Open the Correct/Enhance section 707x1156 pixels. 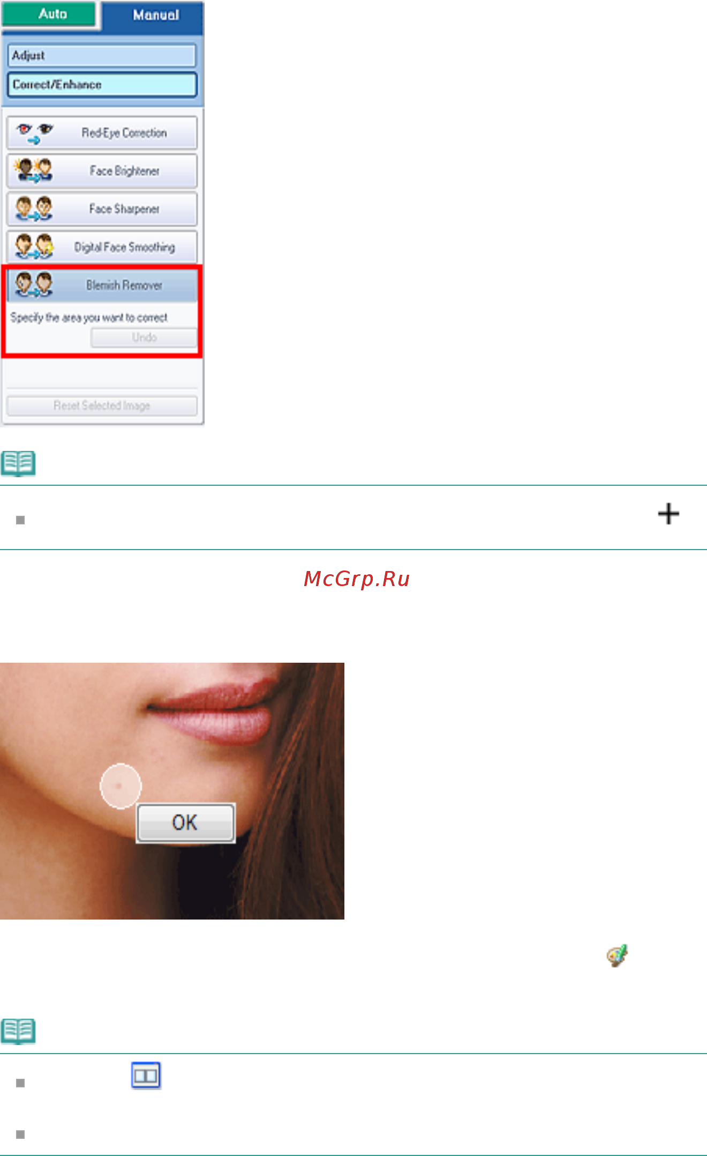pyautogui.click(x=102, y=85)
